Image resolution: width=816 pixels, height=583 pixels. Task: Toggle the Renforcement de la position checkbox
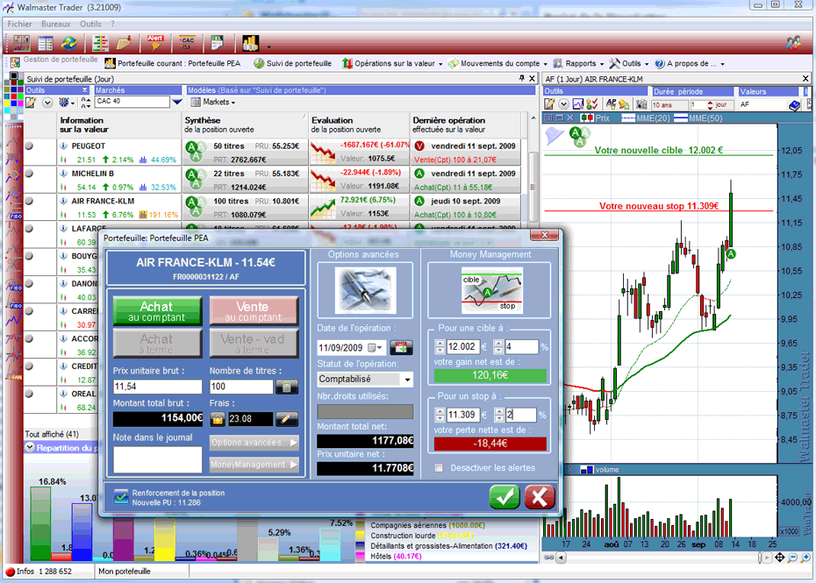pyautogui.click(x=121, y=497)
